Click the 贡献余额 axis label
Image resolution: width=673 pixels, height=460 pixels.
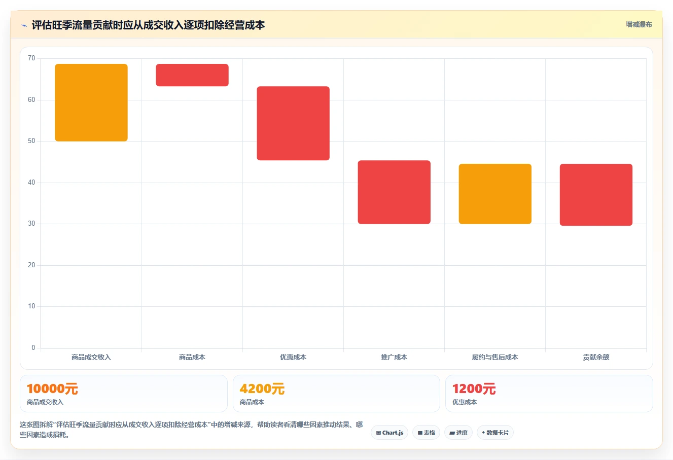tap(596, 357)
